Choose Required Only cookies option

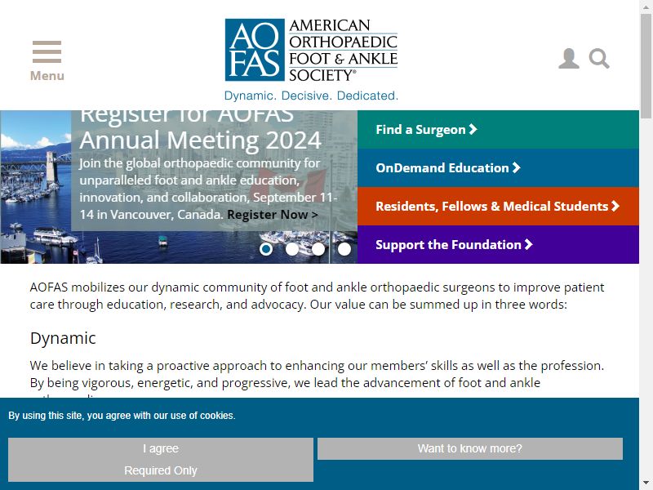click(161, 470)
